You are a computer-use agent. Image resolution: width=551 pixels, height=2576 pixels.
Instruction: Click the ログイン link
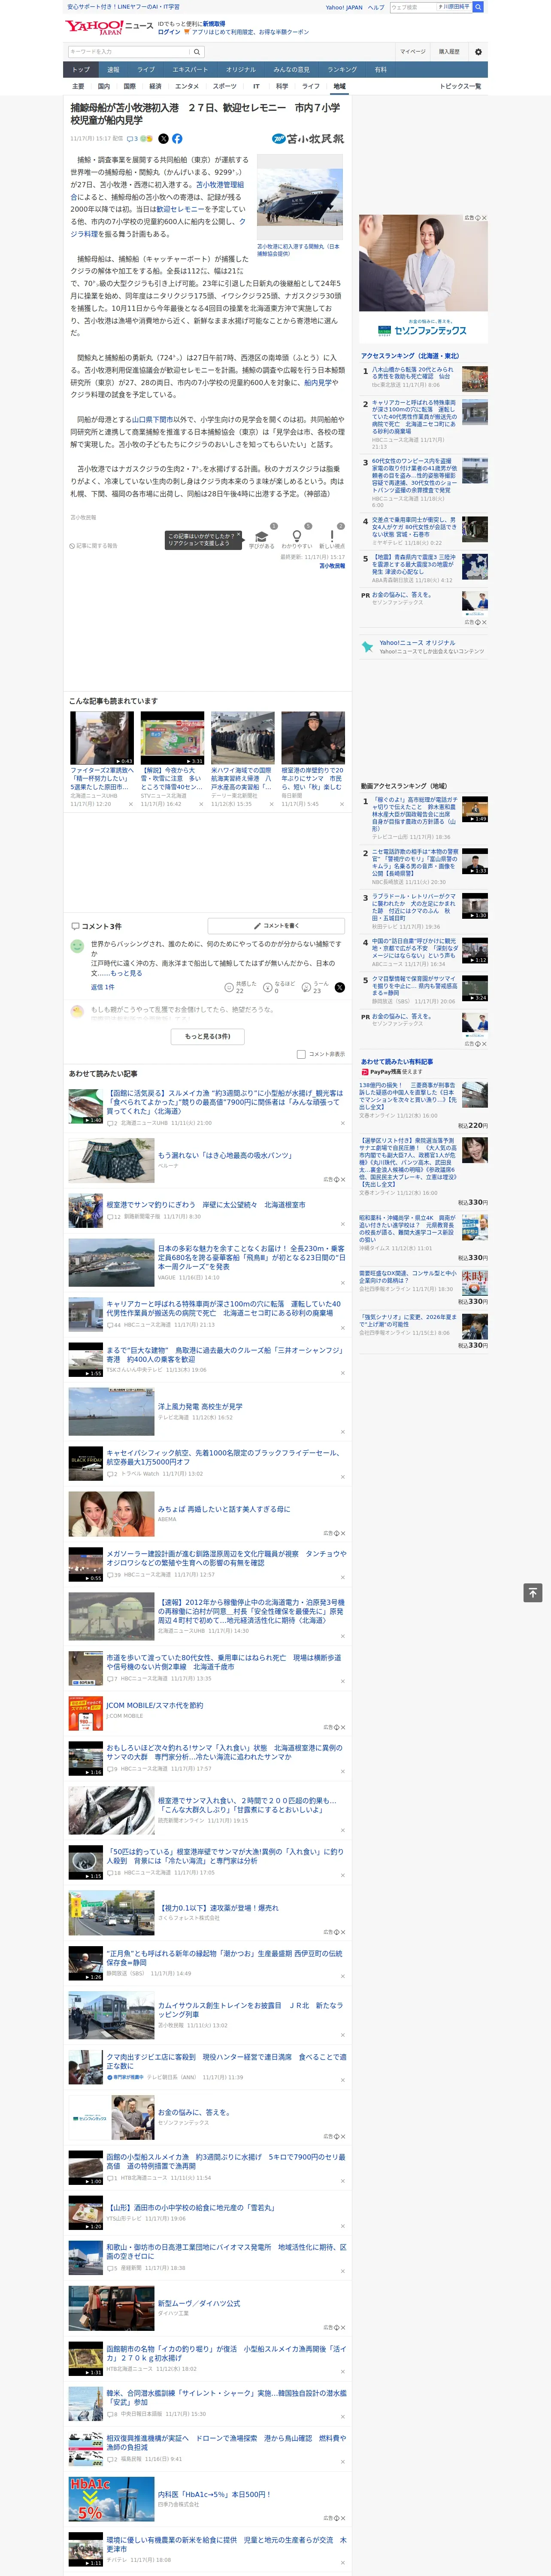pos(169,32)
